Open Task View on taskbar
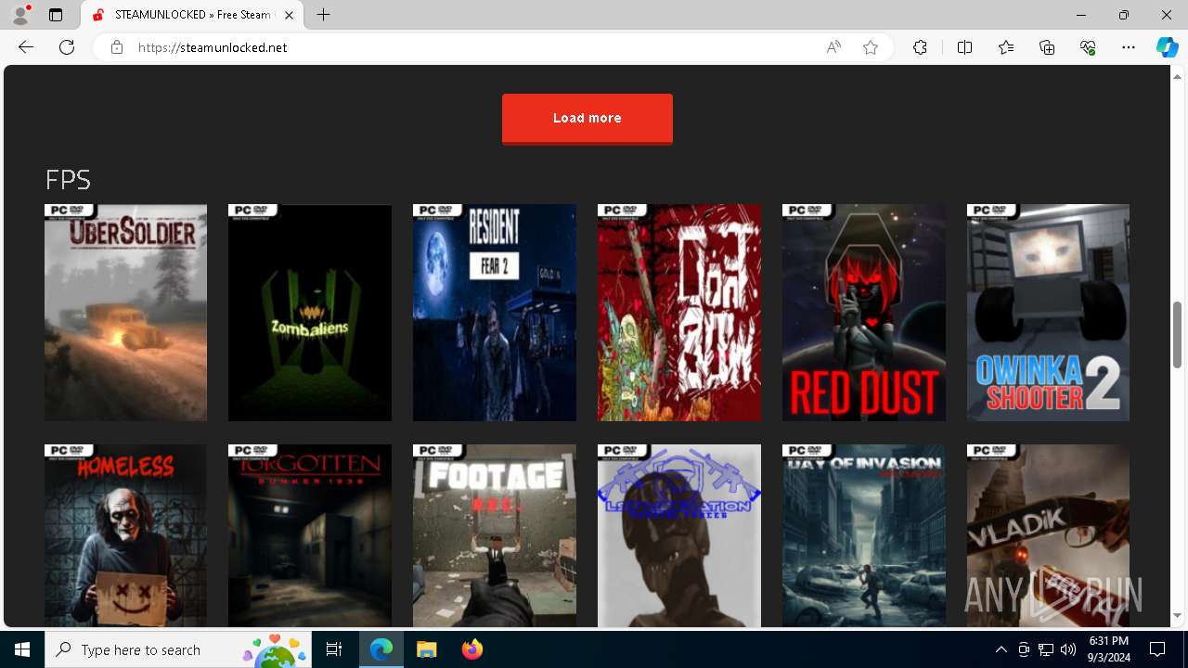 [x=334, y=649]
